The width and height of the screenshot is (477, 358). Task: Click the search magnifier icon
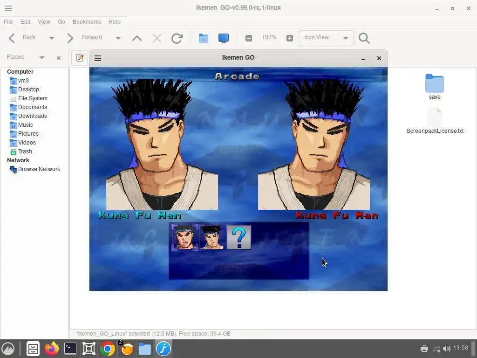point(364,38)
